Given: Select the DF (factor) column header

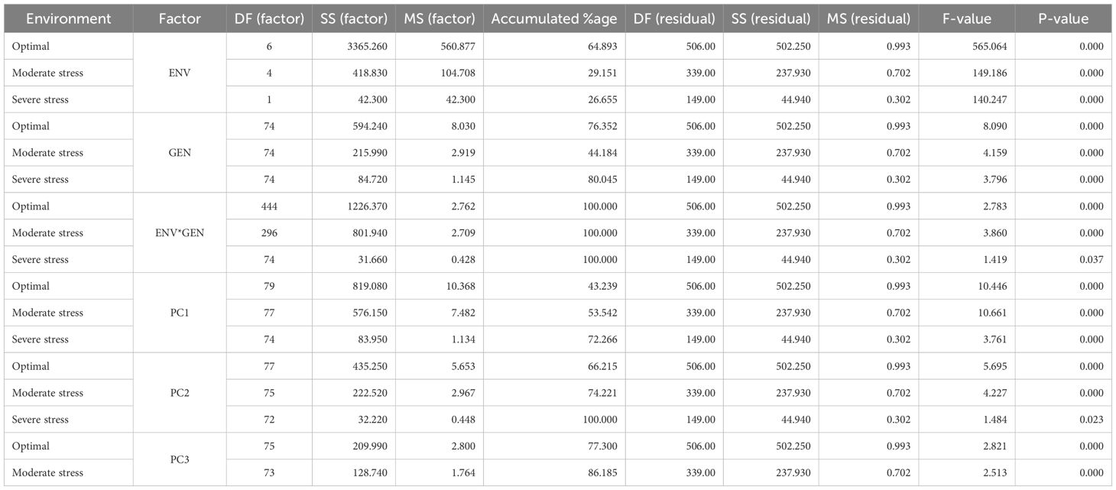Looking at the screenshot, I should (269, 19).
